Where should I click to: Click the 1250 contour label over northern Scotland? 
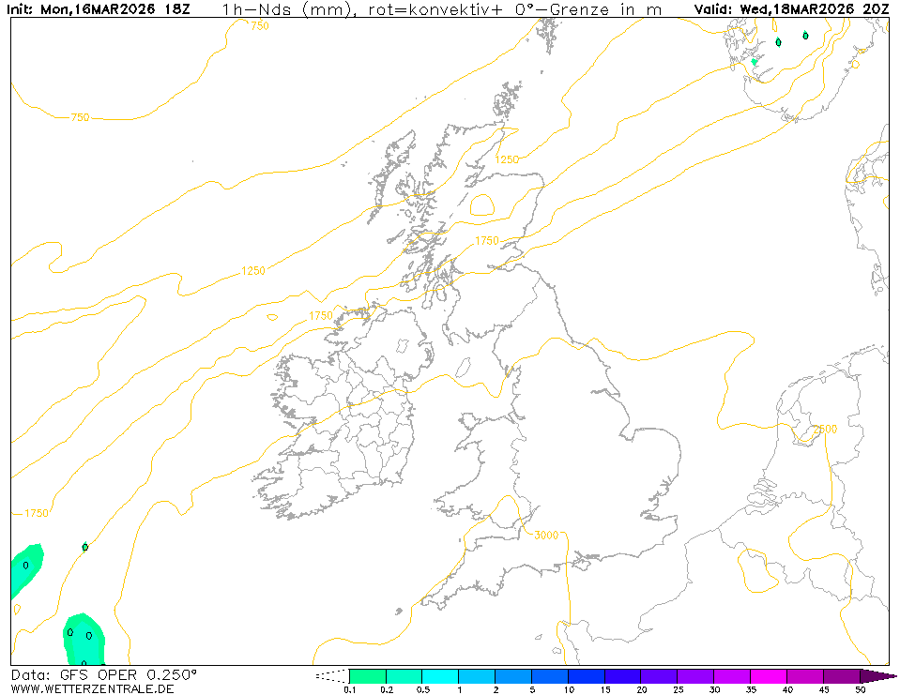click(x=507, y=159)
